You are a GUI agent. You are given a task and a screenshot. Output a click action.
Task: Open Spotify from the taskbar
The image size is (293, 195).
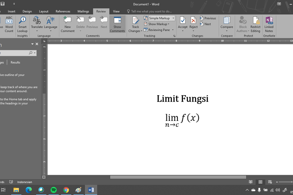tap(54, 190)
